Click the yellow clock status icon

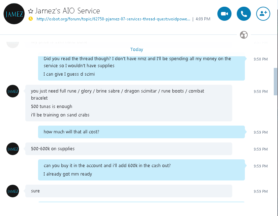31,19
